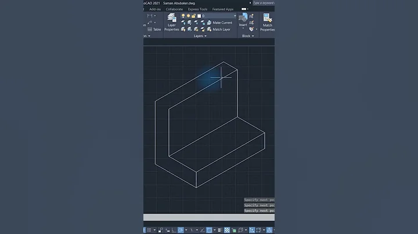This screenshot has width=418, height=234.
Task: Click the Layer Freeze tool icon
Action: 196,23
